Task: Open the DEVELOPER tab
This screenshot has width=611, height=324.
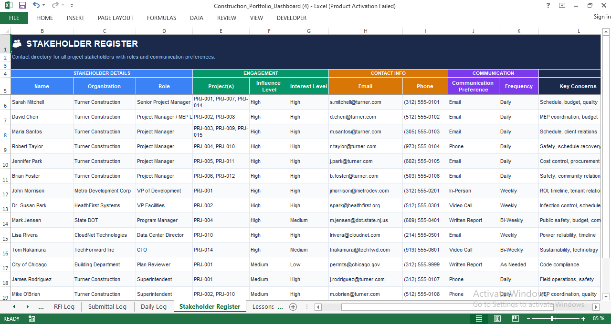Action: [292, 18]
